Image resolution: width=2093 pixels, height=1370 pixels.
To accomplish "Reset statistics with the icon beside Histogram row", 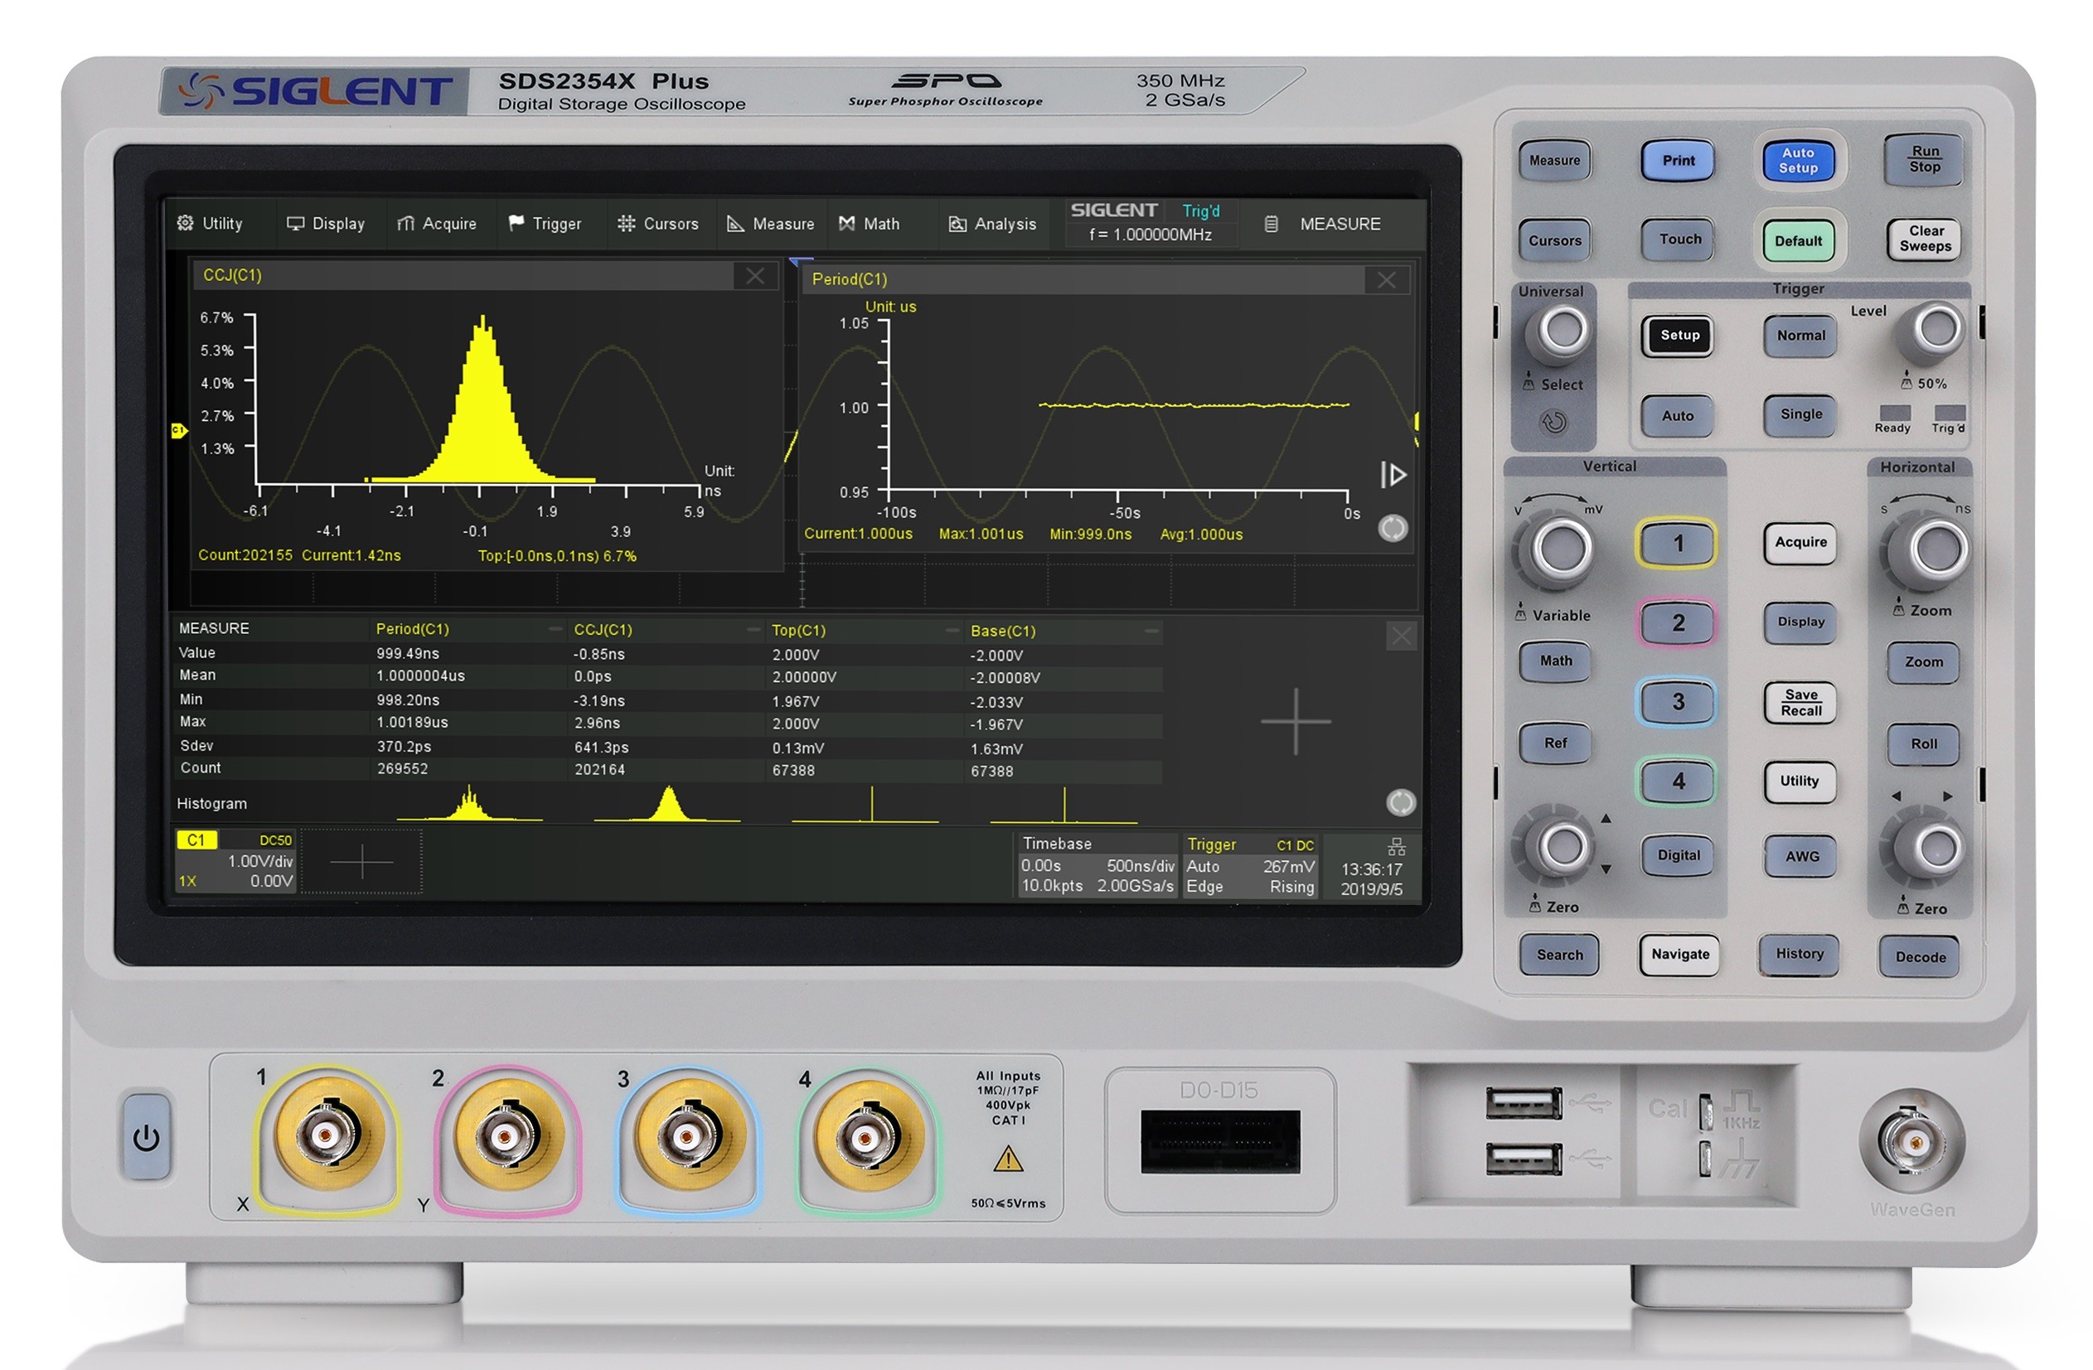I will point(1401,802).
